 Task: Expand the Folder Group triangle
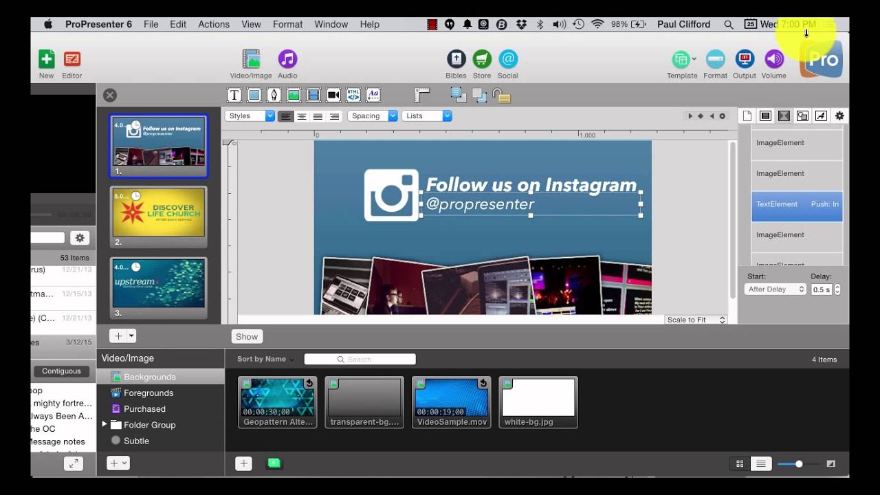pos(104,424)
